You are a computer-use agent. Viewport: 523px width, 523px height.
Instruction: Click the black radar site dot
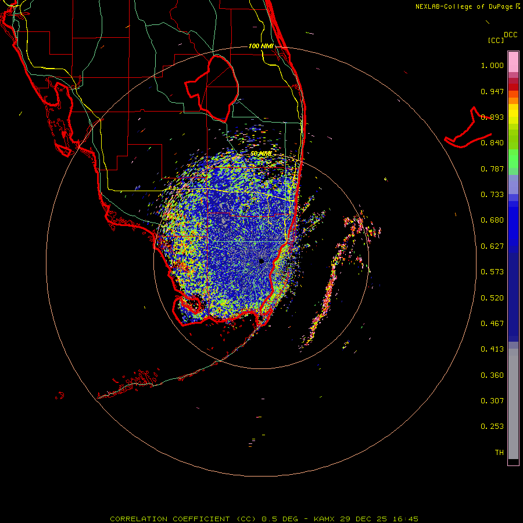[x=261, y=261]
